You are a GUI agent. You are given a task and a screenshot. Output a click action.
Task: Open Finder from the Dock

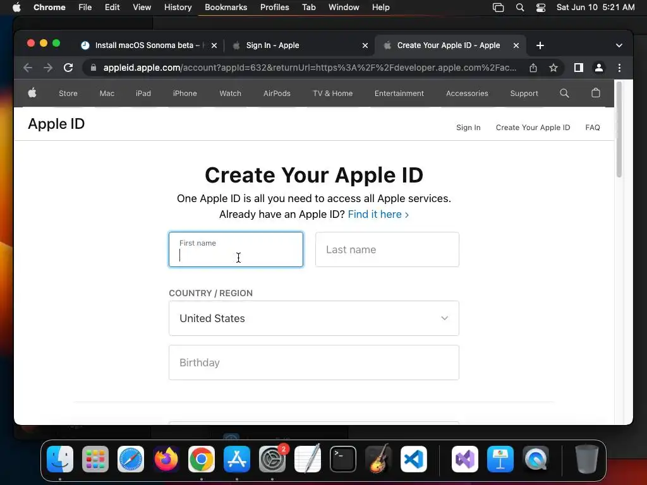pos(60,459)
